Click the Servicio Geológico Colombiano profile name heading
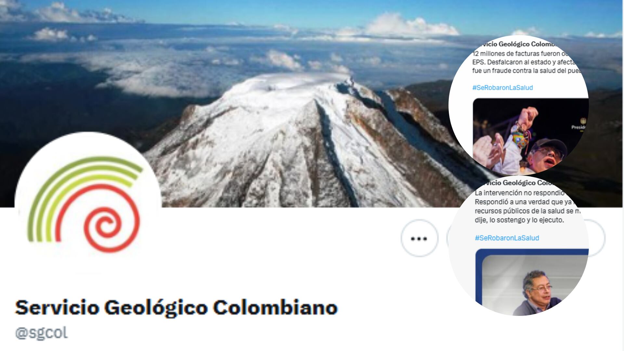The image size is (624, 351). 176,307
